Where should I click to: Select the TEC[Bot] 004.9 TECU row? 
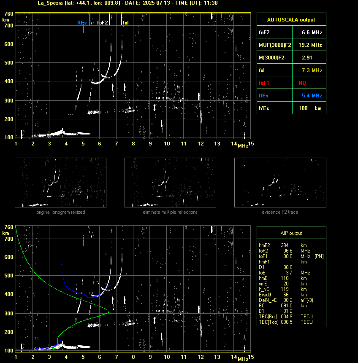[x=286, y=317]
